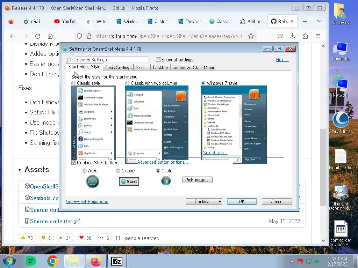
Task: Click the Firefox URL address bar
Action: coord(169,36)
